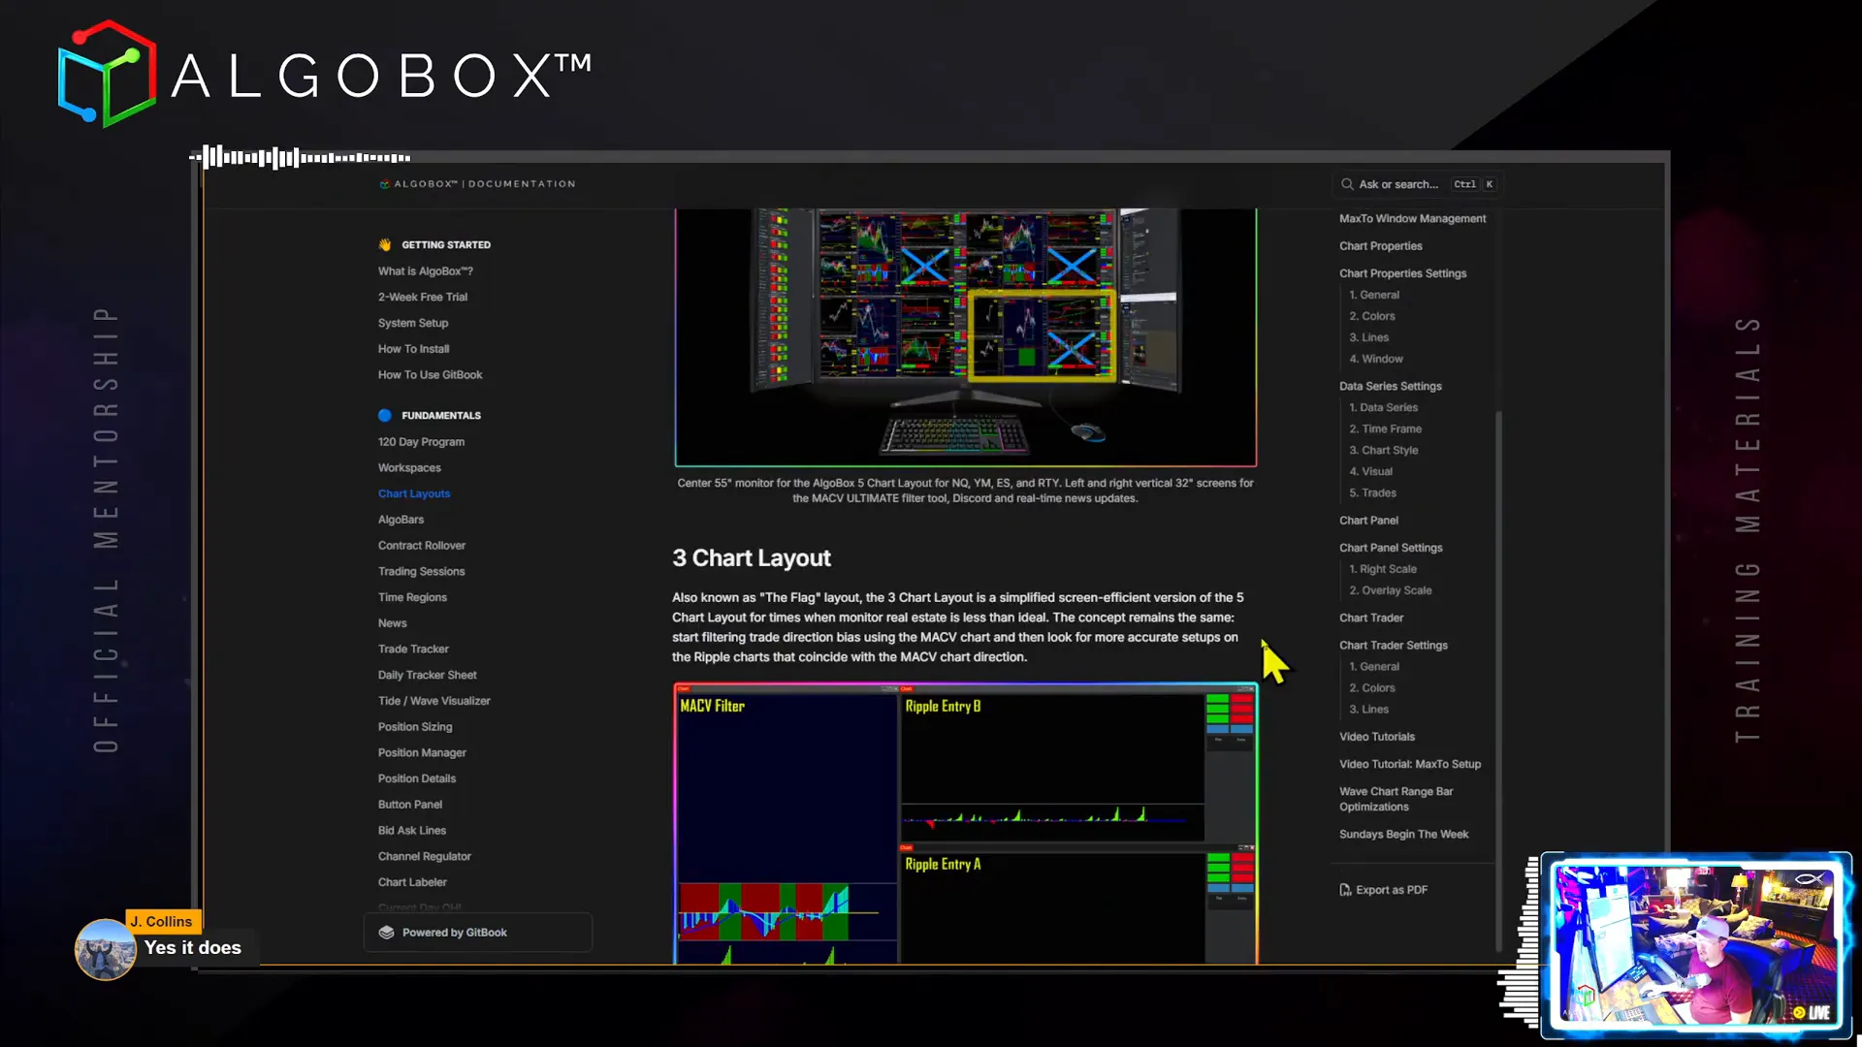Open How To Use GitBook page
Screen dimensions: 1862x1047
(x=430, y=375)
